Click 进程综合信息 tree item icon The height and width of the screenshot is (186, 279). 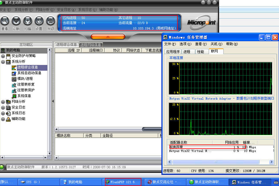tap(14, 68)
